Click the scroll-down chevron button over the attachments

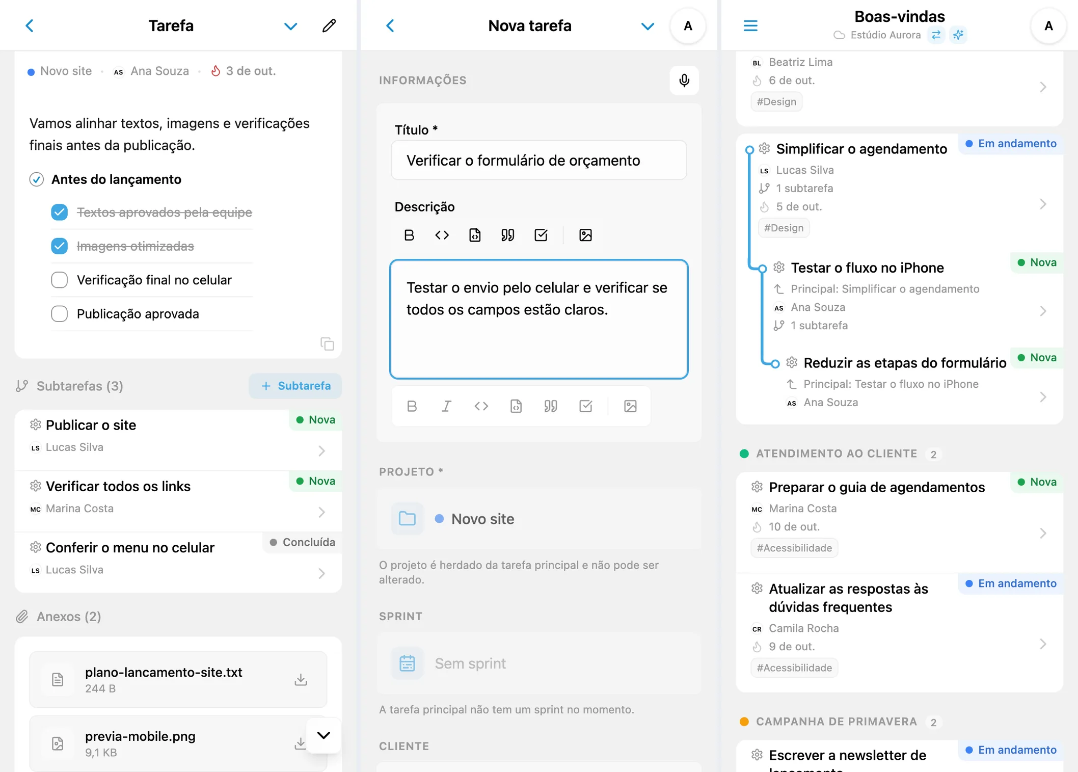click(x=324, y=735)
